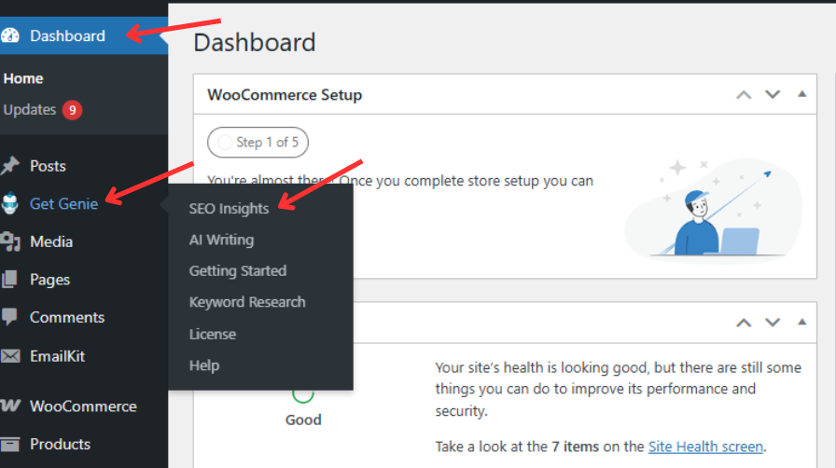Click the Dashboard gauge icon in sidebar
This screenshot has width=836, height=468.
tap(9, 35)
